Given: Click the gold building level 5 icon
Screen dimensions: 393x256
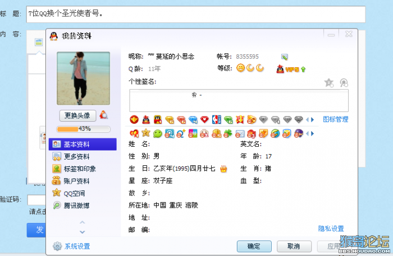Looking at the screenshot, I should click(216, 133).
